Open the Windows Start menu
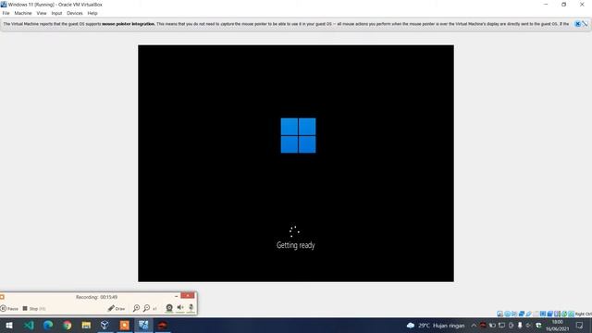This screenshot has width=592, height=333. point(9,325)
